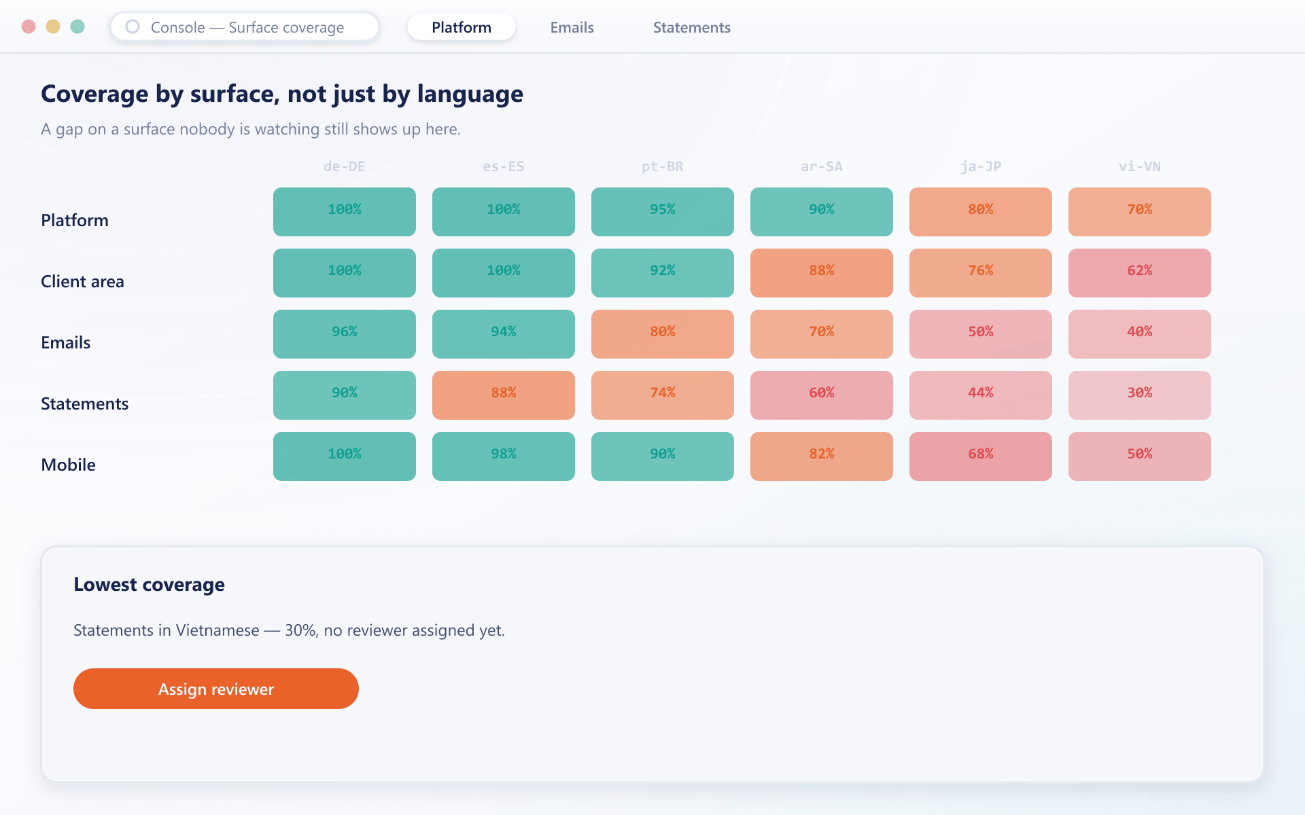Click the Emails ja-JP 50% cell
Viewport: 1305px width, 815px height.
point(981,334)
